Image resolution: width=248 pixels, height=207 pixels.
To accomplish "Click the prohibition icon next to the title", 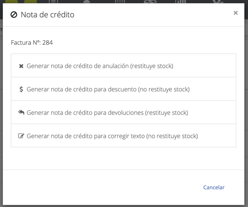I will tap(14, 15).
